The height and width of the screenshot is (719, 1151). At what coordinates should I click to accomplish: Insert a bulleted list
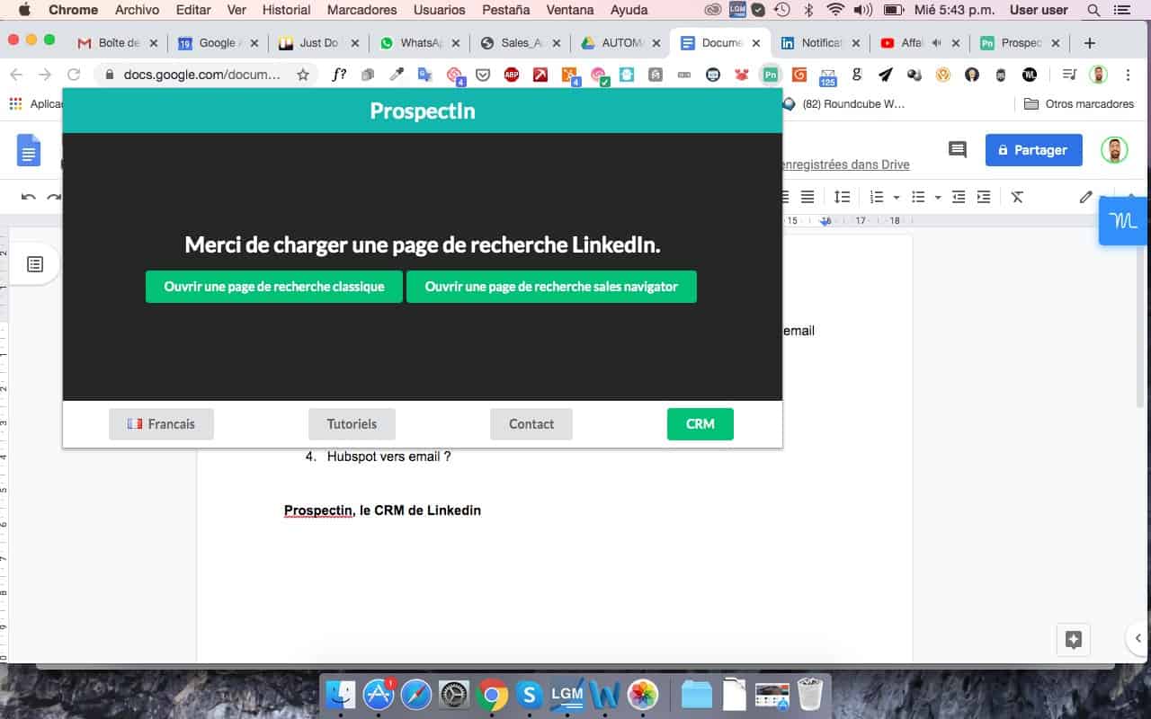[918, 197]
